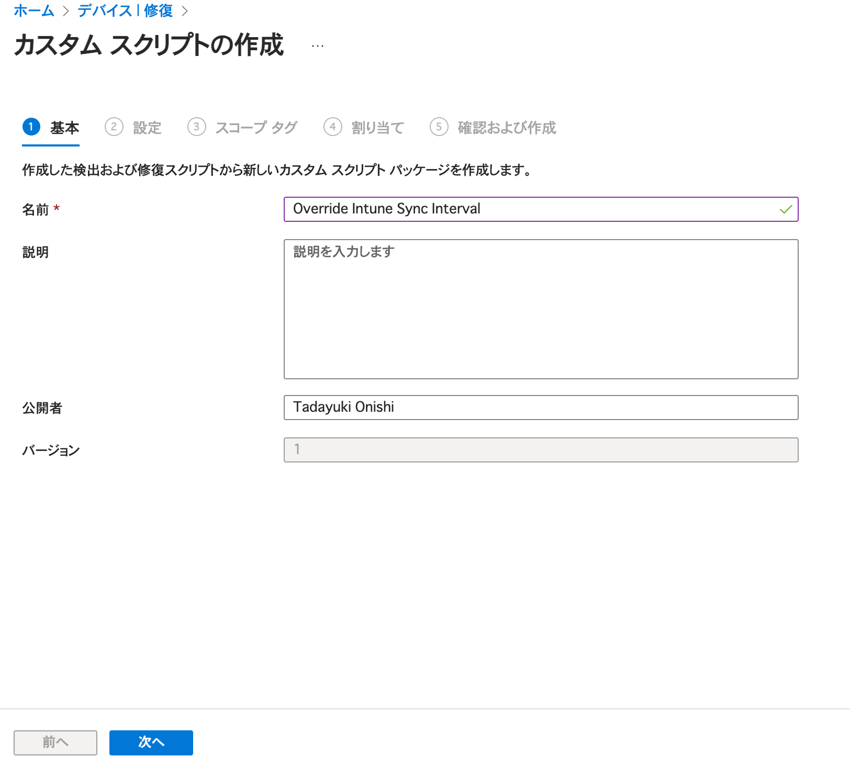Click the 名前 input field
This screenshot has height=768, width=850.
tap(541, 209)
